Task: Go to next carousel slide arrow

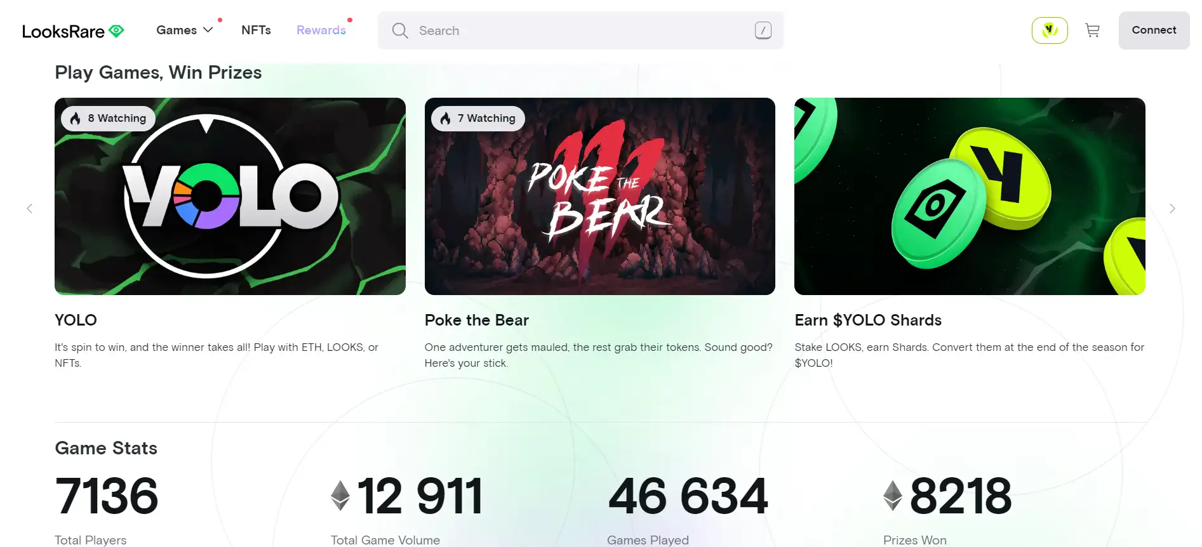Action: 1172,209
